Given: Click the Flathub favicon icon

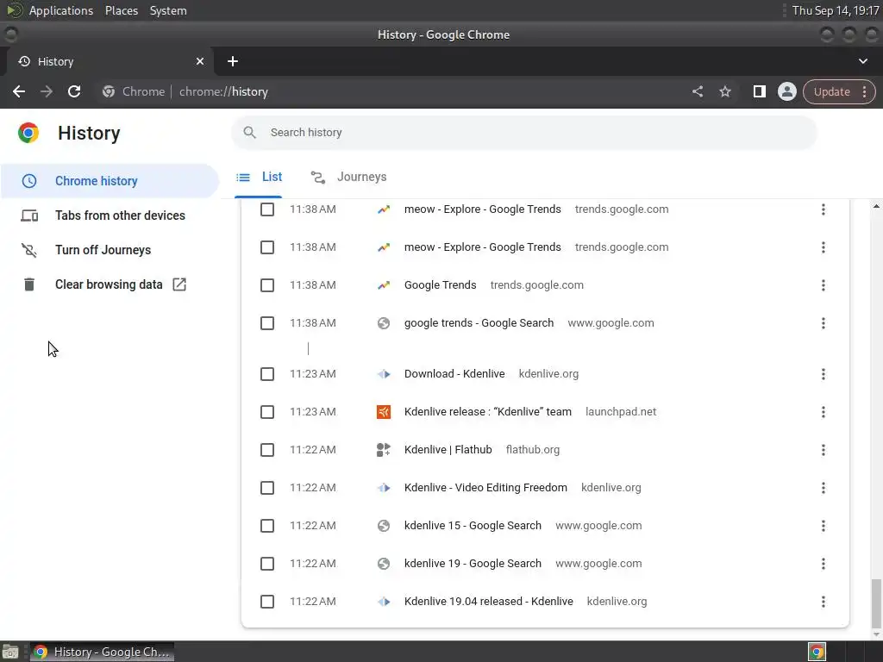Looking at the screenshot, I should (384, 450).
